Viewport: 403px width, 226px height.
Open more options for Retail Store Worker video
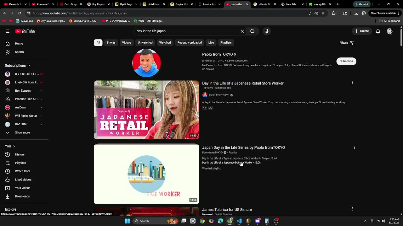coord(352,83)
